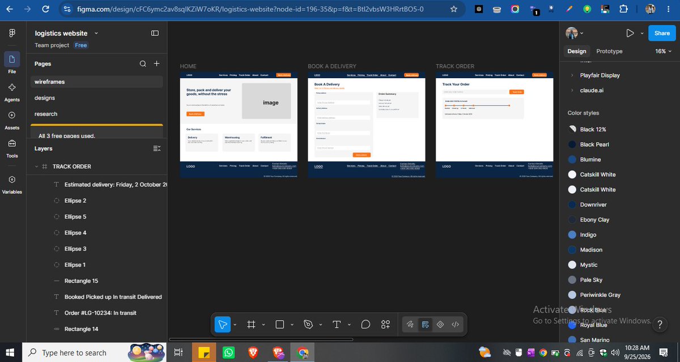Open Move tool options dropdown arrow

click(x=235, y=325)
